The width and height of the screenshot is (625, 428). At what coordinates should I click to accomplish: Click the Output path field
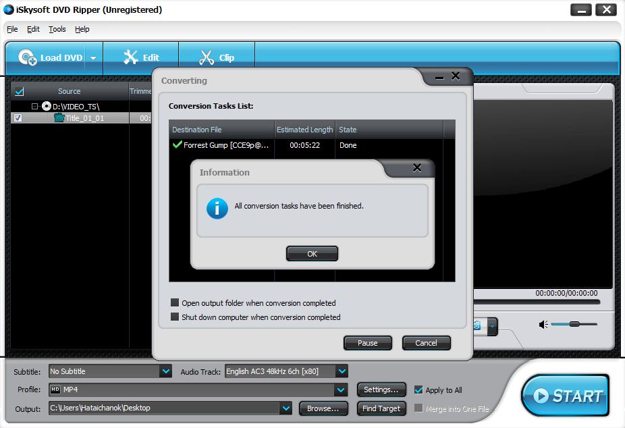[165, 408]
